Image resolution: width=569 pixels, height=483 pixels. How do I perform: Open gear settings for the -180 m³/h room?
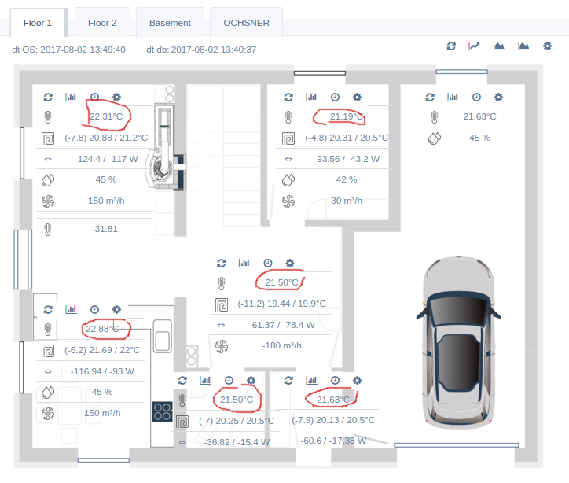(x=290, y=264)
